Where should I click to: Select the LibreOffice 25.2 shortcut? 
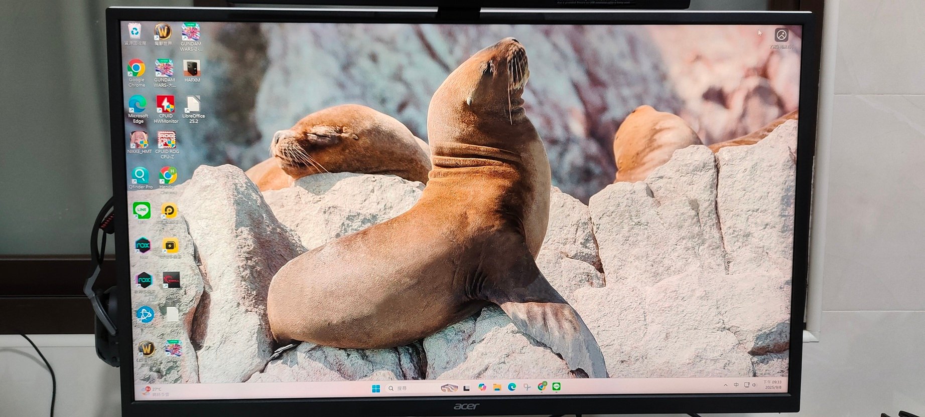pyautogui.click(x=193, y=109)
